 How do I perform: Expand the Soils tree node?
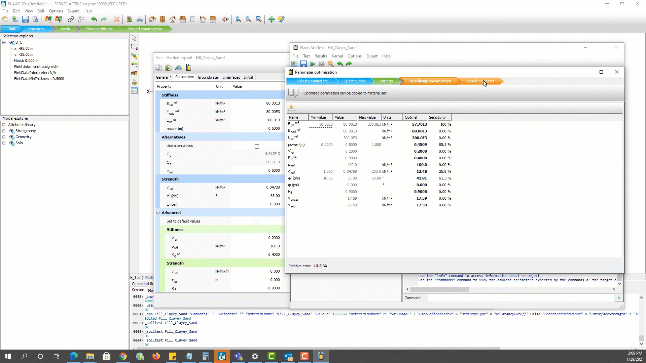coord(4,143)
